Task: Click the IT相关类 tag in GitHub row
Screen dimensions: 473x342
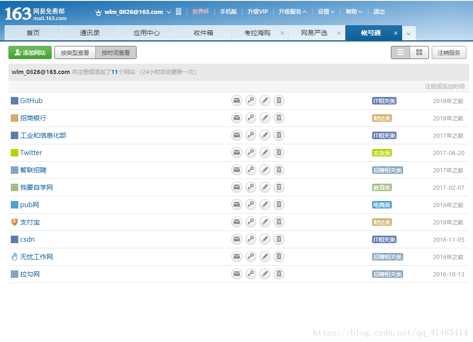Action: (x=384, y=101)
